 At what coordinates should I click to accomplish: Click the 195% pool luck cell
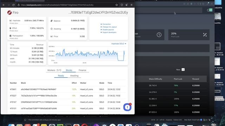tap(176, 99)
